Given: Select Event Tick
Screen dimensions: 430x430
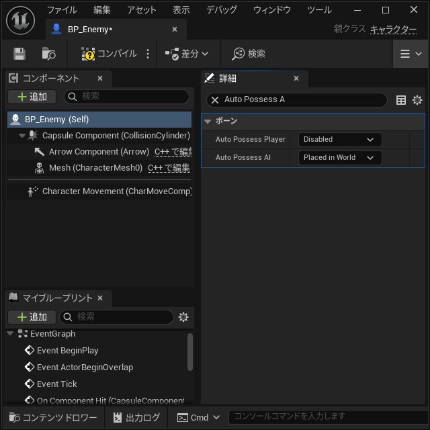Looking at the screenshot, I should 56,384.
